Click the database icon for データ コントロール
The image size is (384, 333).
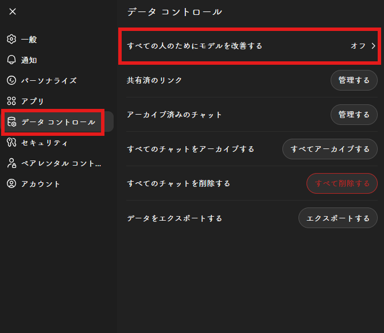pyautogui.click(x=11, y=122)
